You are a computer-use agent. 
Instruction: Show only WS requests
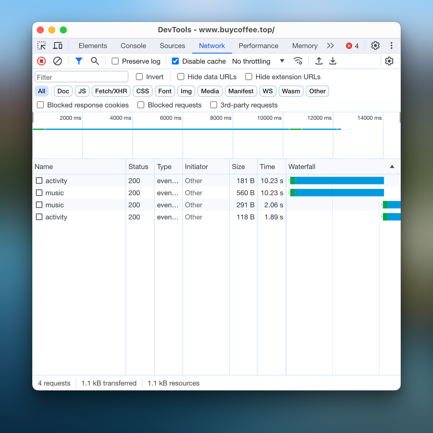pyautogui.click(x=267, y=91)
